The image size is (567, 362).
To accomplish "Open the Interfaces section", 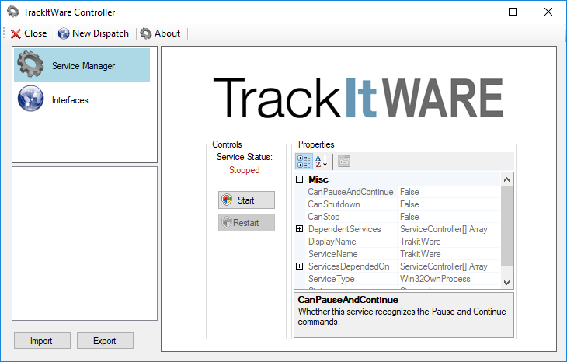I will [82, 99].
